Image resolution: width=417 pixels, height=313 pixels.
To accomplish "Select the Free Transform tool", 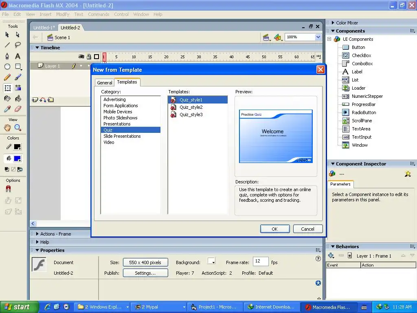I will [x=7, y=88].
